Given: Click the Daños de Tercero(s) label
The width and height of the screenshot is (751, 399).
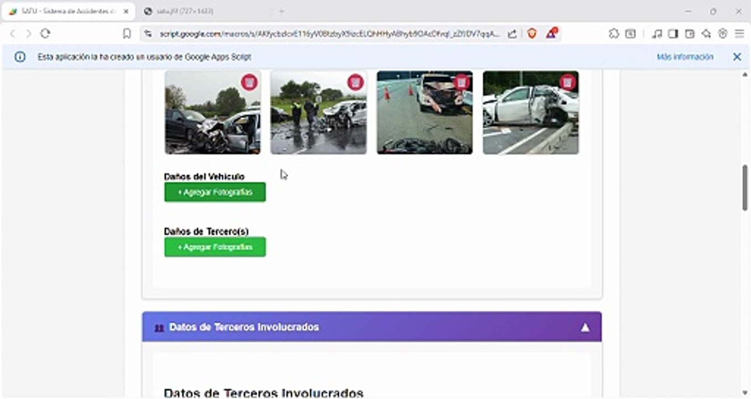Looking at the screenshot, I should [206, 232].
